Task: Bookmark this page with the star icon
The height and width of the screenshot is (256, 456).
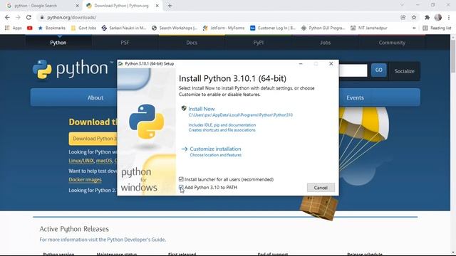Action: pos(414,17)
